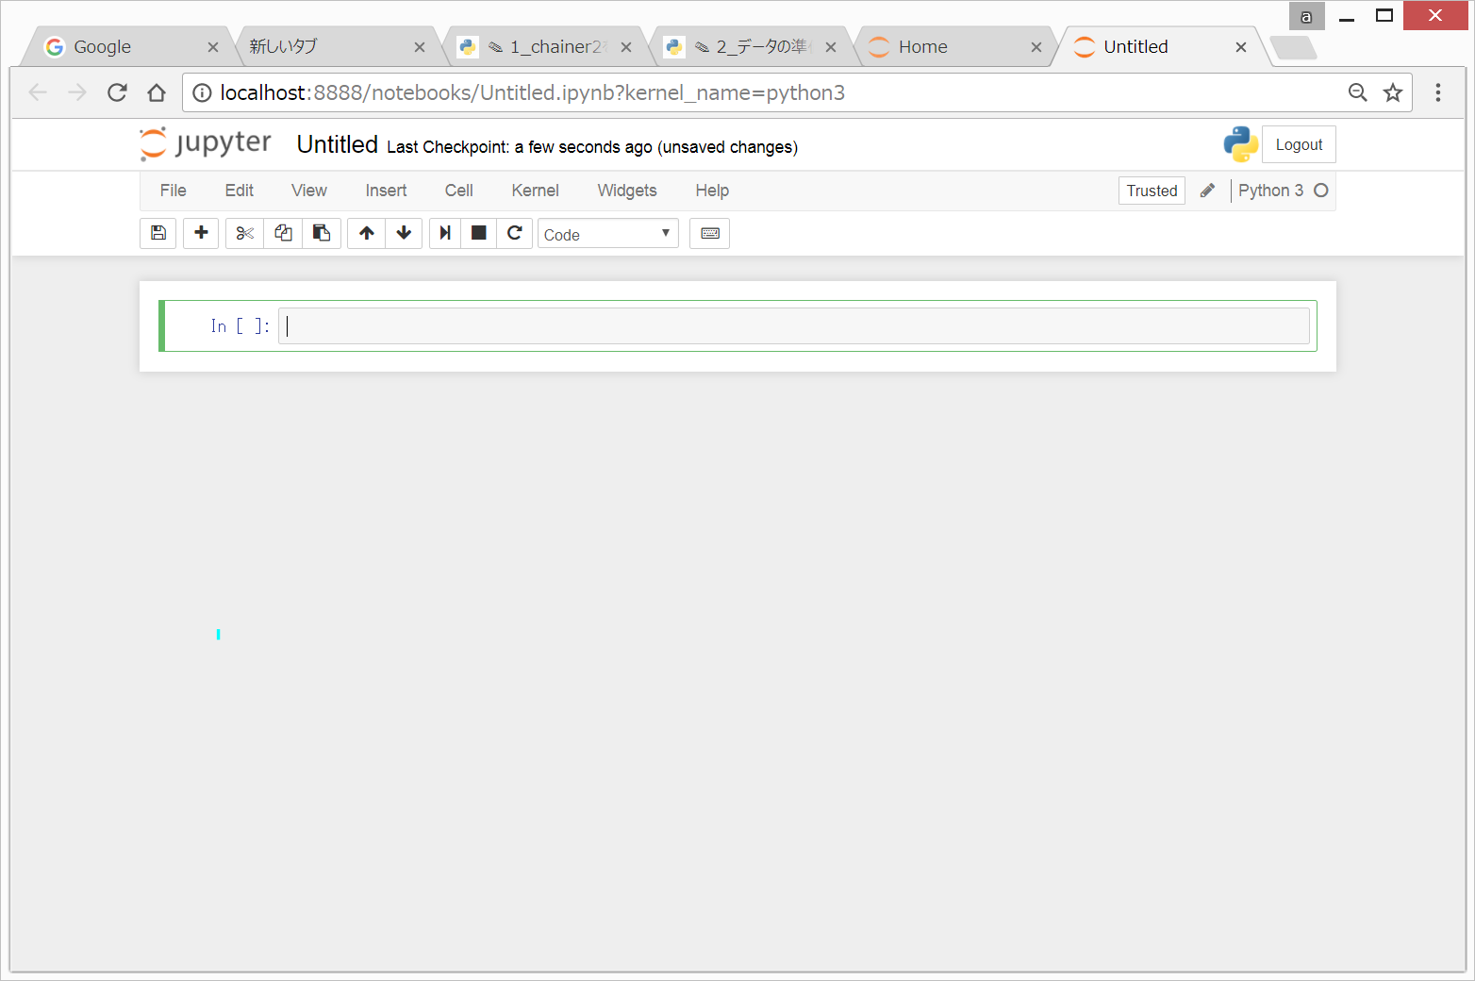The width and height of the screenshot is (1475, 981).
Task: Cut selected cells with the scissors icon
Action: pos(245,233)
